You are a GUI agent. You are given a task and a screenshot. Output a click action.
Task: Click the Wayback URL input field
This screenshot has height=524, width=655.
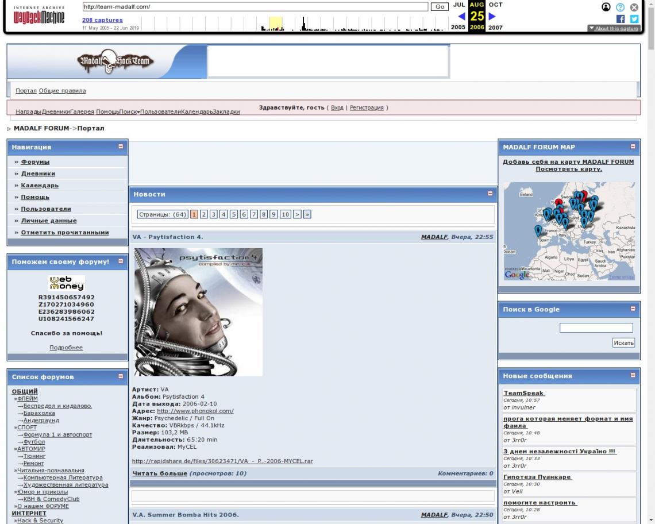(255, 7)
